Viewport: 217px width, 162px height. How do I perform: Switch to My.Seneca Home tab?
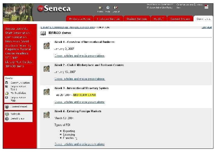(80, 19)
